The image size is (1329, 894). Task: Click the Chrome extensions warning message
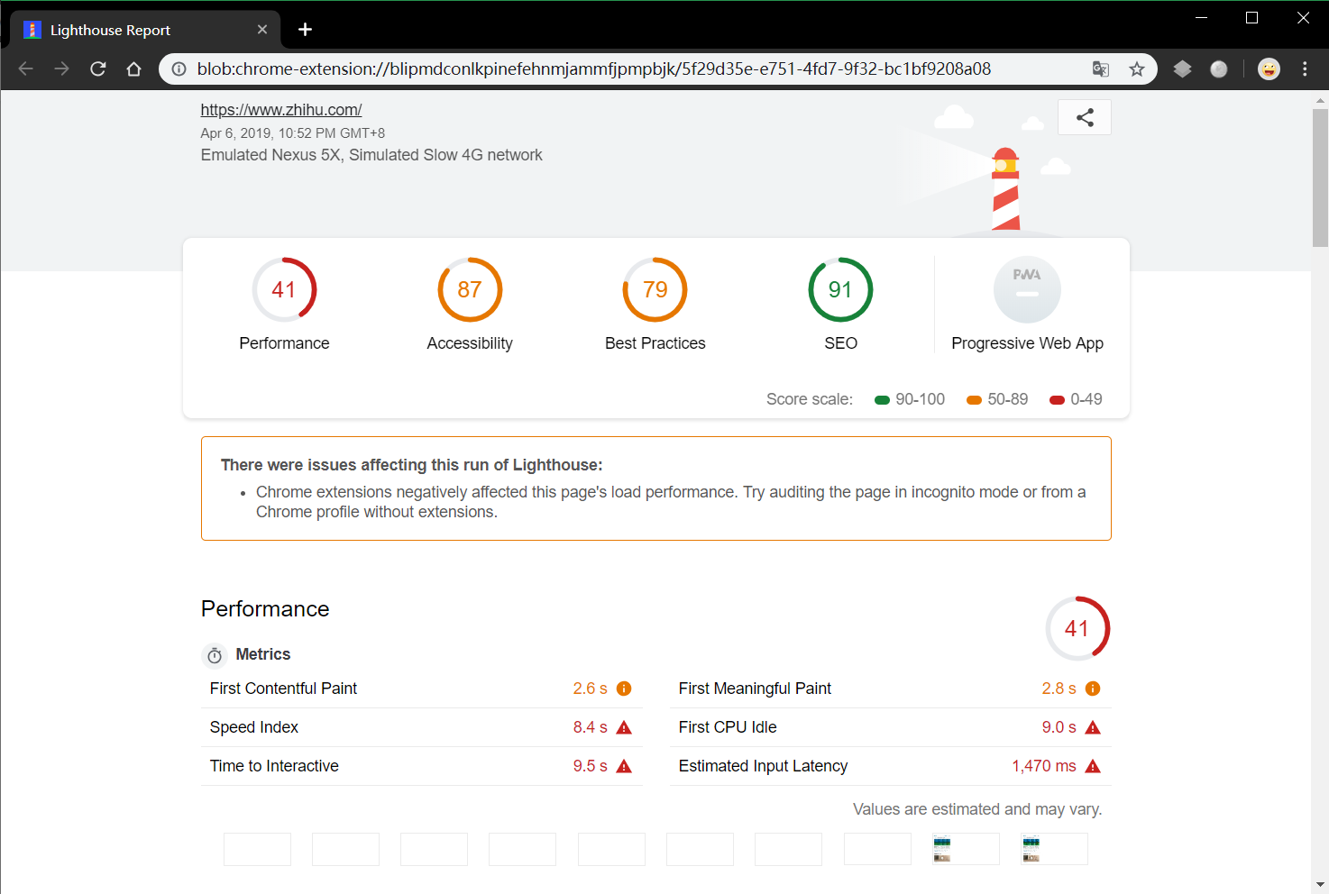pos(671,502)
